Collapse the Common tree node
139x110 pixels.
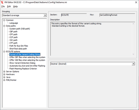(x=4, y=20)
